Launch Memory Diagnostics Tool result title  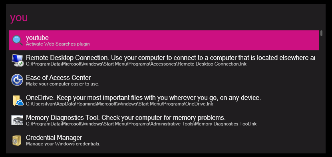point(126,117)
